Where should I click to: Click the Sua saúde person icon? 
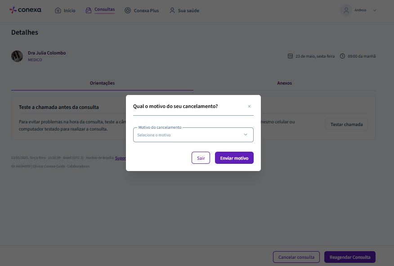coord(172,10)
